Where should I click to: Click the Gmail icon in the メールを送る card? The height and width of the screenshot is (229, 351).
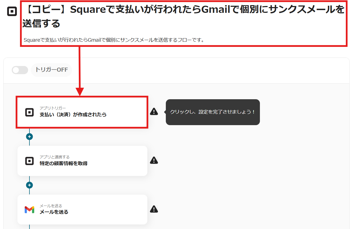pos(29,209)
